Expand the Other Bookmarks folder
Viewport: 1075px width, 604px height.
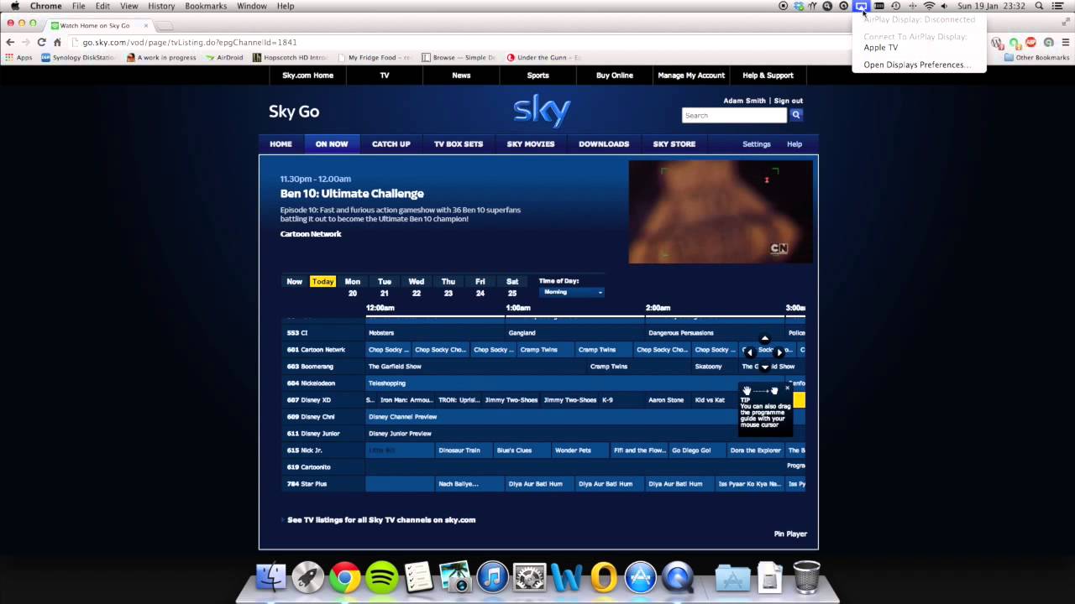point(1036,58)
